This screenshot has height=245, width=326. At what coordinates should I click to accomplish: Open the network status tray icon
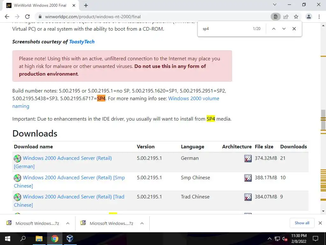click(x=277, y=239)
